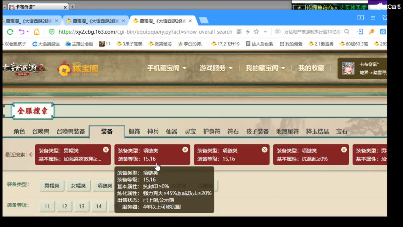Select the 召唤兽装备 search tab

coord(71,131)
